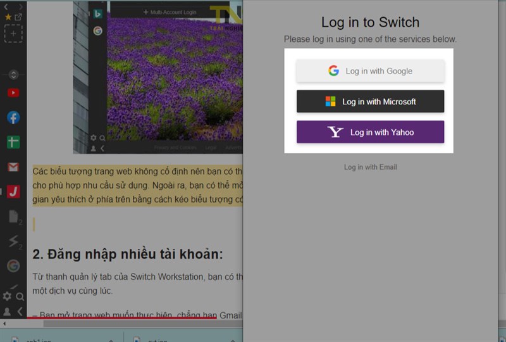Click the lavender field image thumbnail

click(175, 77)
